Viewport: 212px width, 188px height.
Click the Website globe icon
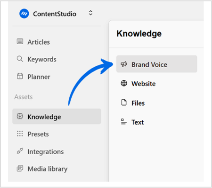(124, 83)
